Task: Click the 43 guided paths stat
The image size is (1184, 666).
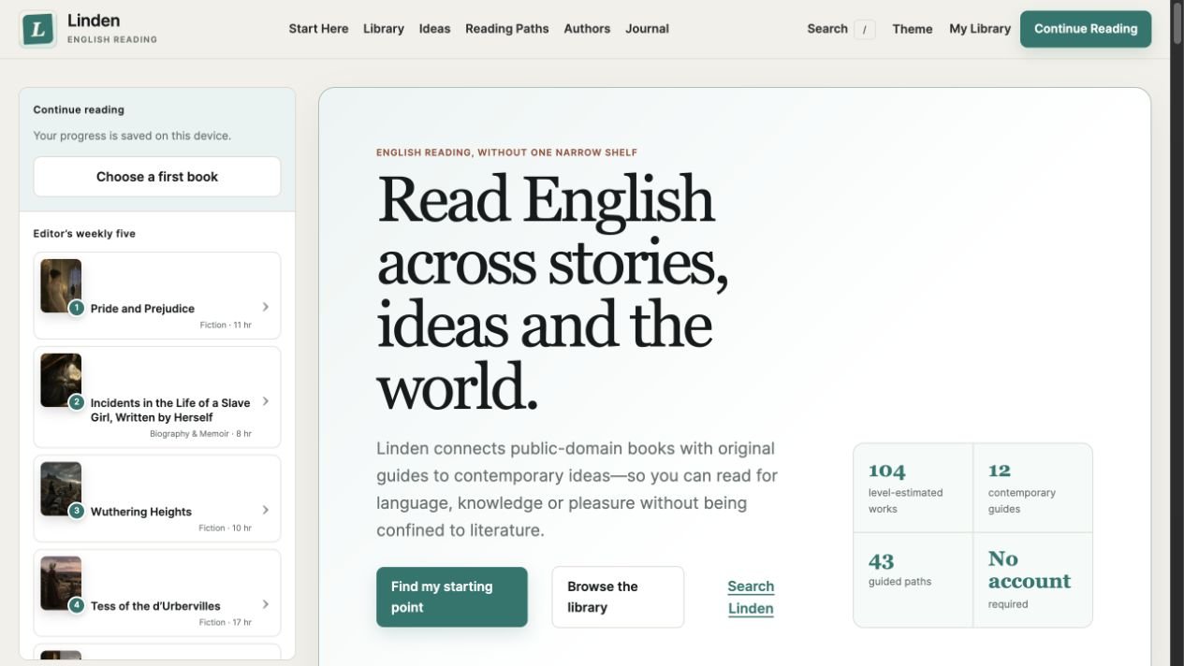Action: [913, 580]
